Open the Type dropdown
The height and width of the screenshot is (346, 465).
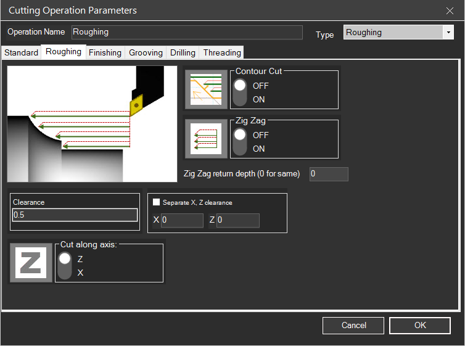click(x=448, y=32)
